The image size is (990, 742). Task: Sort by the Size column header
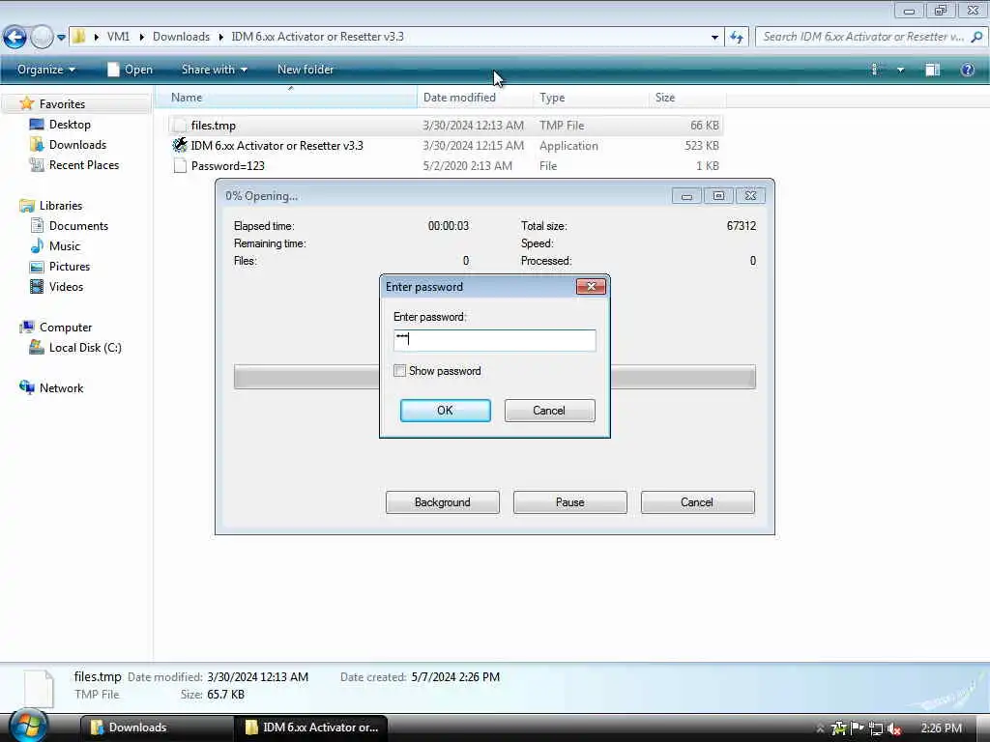(x=687, y=98)
